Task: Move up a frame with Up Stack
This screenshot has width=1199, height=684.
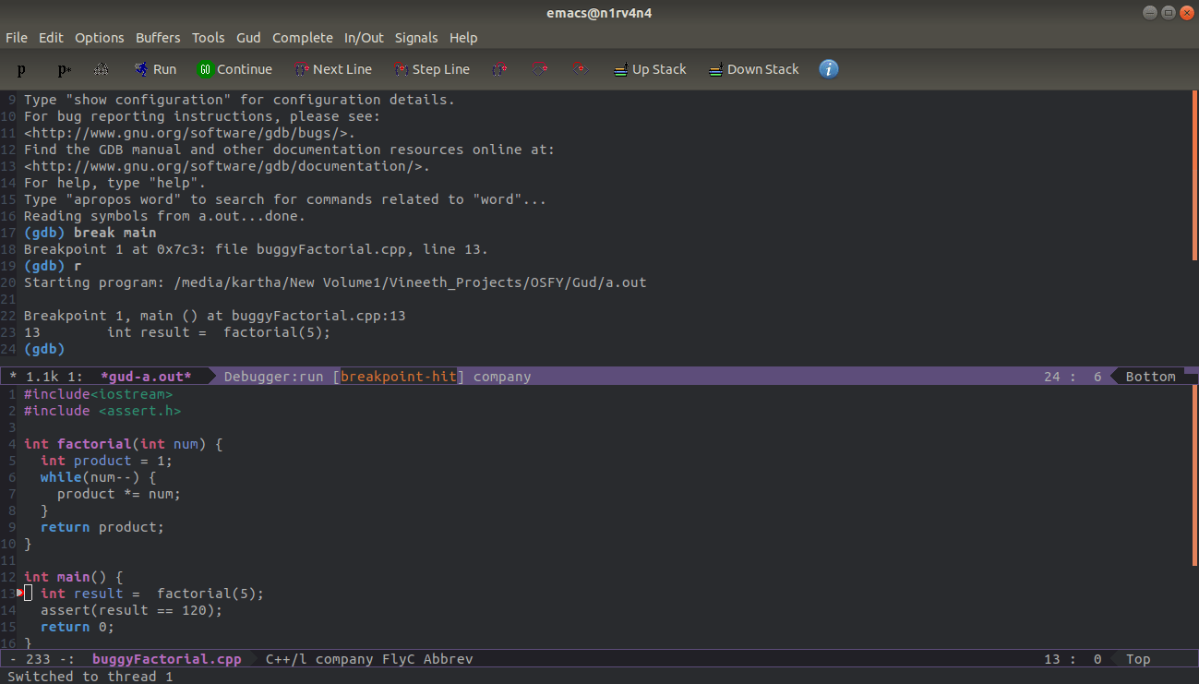Action: click(650, 69)
